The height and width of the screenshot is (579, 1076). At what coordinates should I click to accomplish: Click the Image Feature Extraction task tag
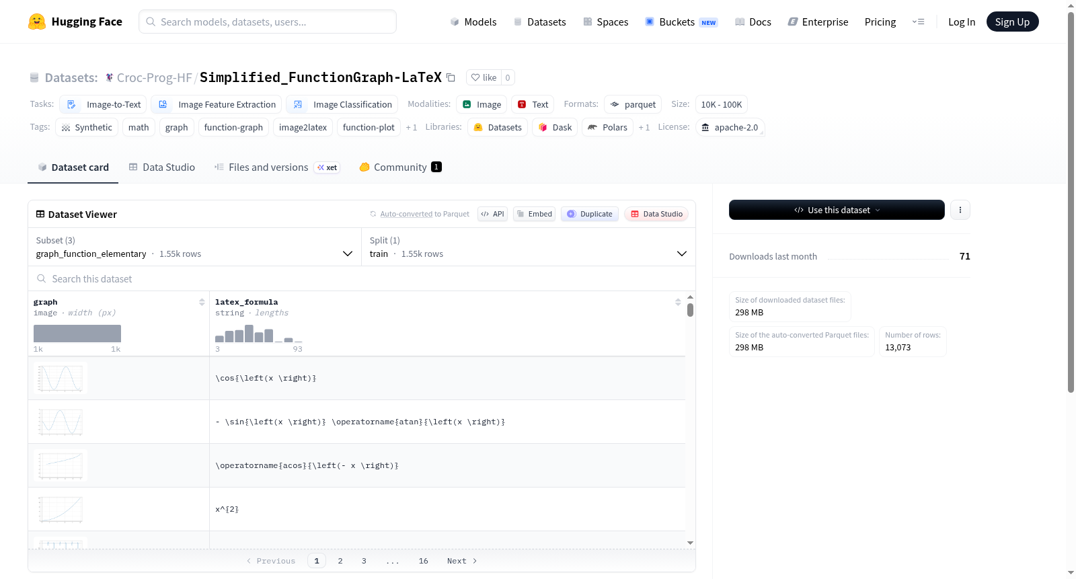click(x=217, y=104)
